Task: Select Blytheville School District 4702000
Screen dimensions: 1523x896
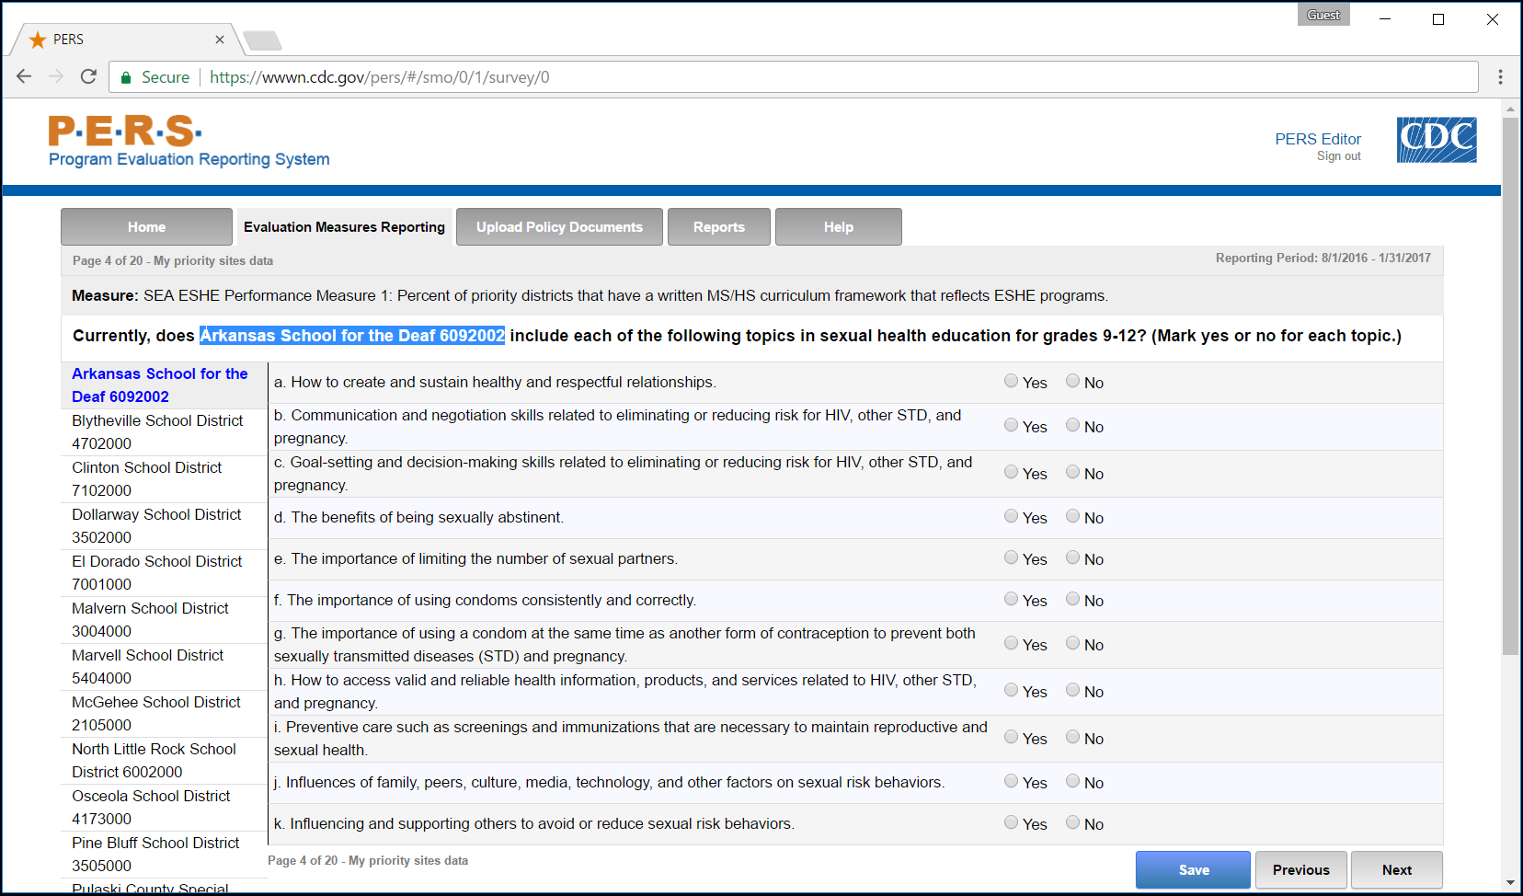Action: 157,431
